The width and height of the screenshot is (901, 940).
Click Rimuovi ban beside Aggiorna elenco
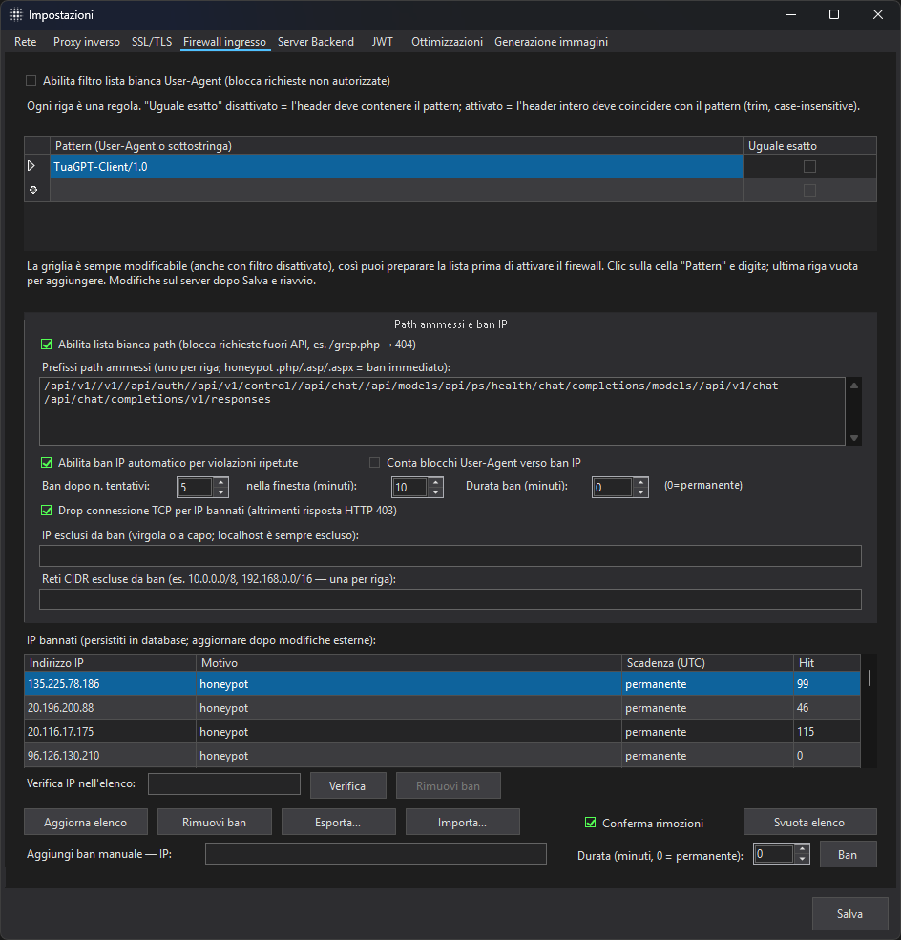[x=215, y=822]
